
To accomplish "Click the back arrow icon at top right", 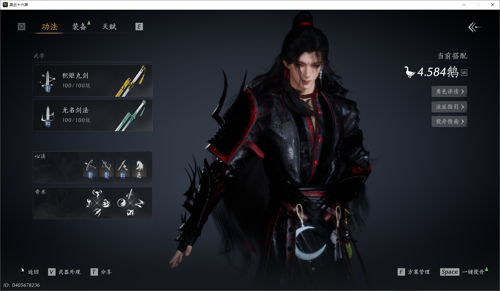I will (x=474, y=27).
